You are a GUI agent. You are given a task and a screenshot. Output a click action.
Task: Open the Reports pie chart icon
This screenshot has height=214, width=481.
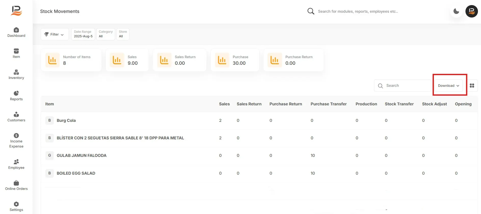pos(16,93)
